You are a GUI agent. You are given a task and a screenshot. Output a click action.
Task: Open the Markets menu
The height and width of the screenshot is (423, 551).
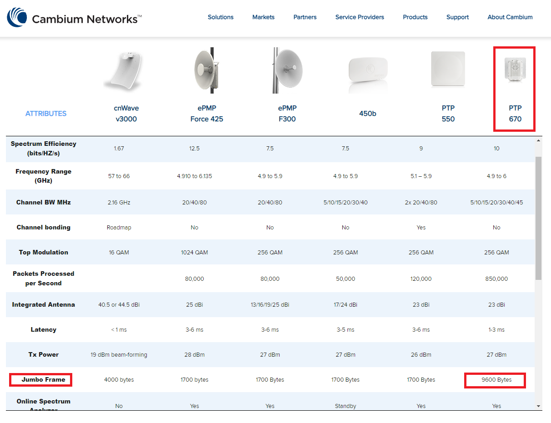pos(263,17)
